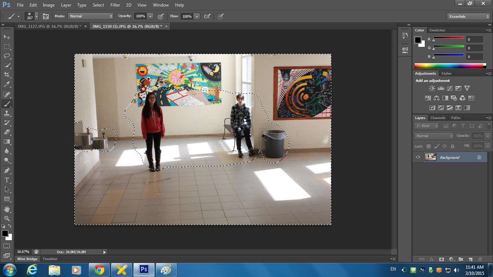Select the Zoom tool
Viewport: 493px width, 277px height.
(7, 218)
